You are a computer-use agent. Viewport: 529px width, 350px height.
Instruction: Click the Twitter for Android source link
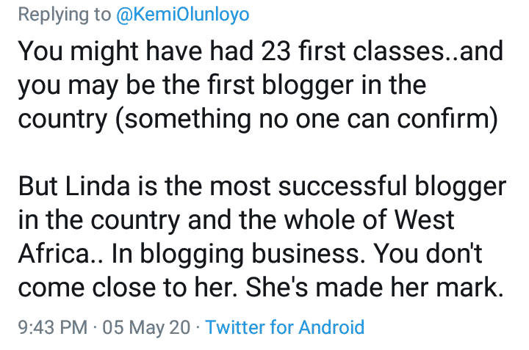coord(285,327)
